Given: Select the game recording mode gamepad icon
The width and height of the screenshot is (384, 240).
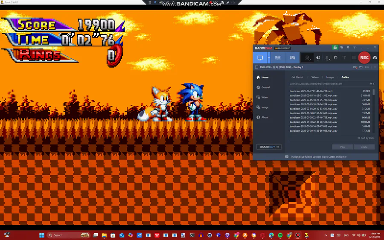Looking at the screenshot, I should [292, 58].
